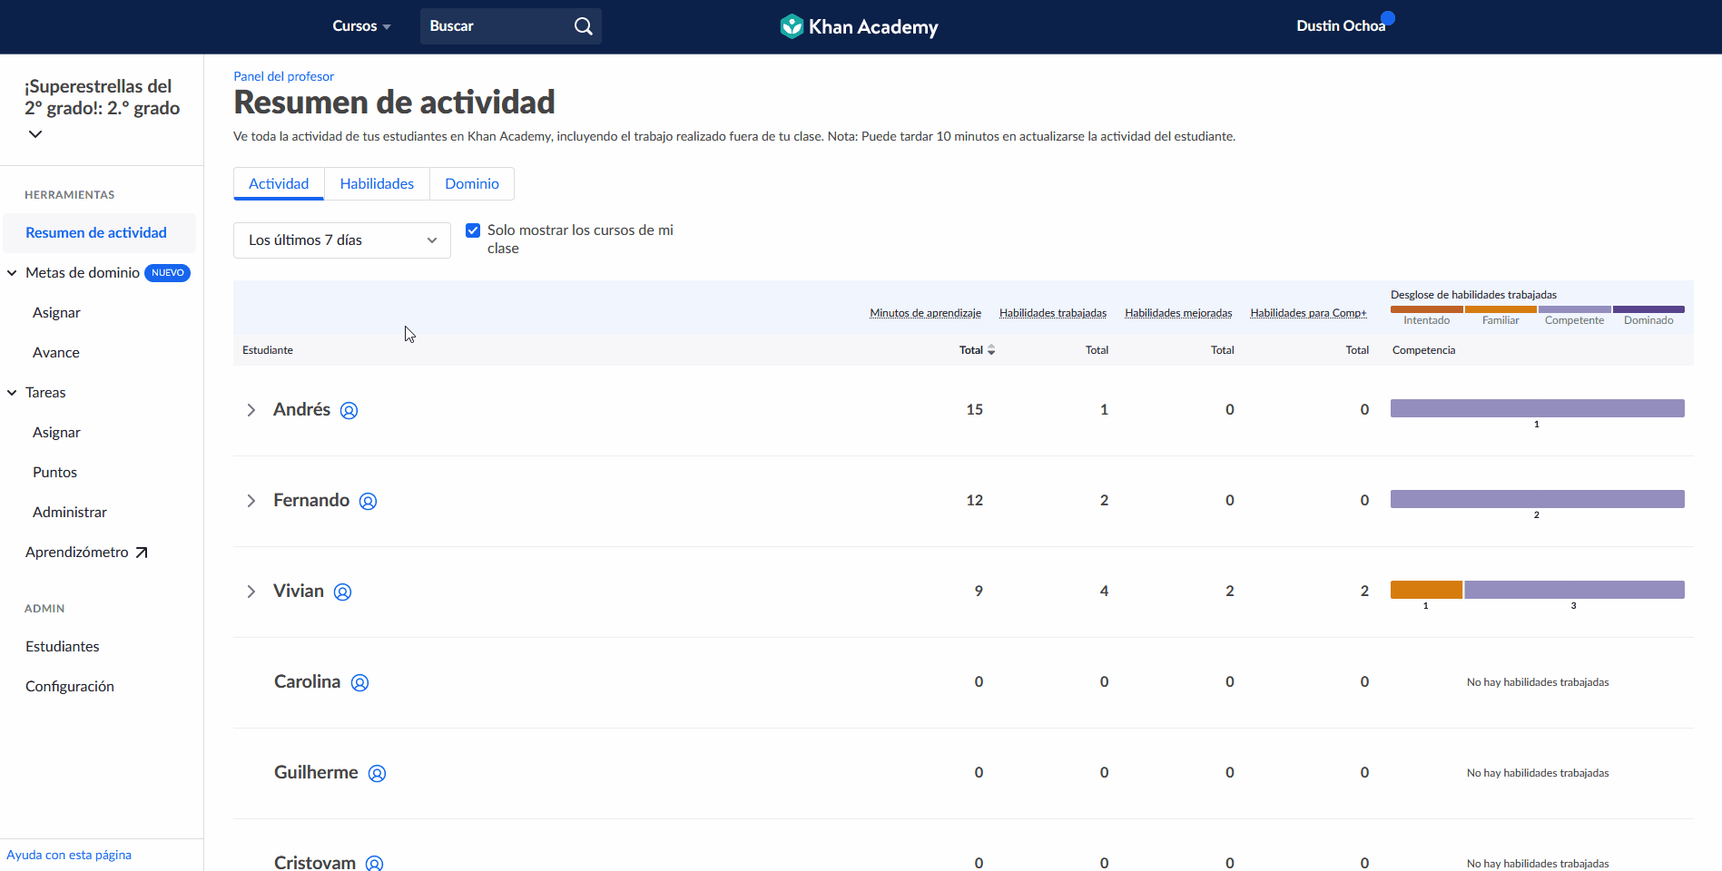The width and height of the screenshot is (1722, 871).
Task: Click the Habilidades trabajadas column header
Action: (1053, 313)
